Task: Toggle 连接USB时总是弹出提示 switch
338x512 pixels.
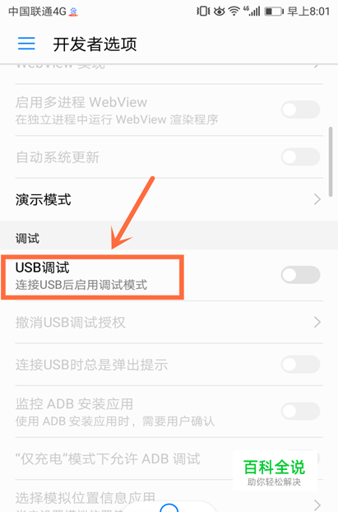Action: 300,365
